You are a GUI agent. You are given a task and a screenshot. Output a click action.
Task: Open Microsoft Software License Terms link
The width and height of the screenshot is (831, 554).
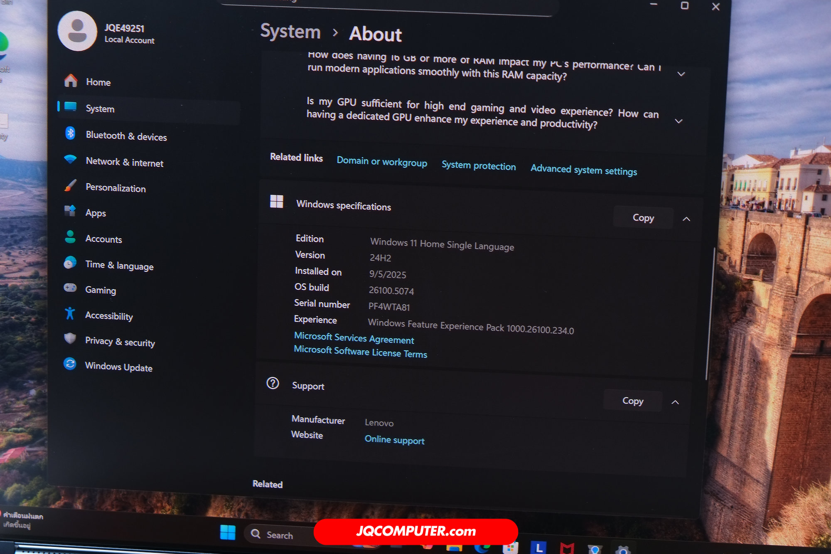pyautogui.click(x=360, y=351)
